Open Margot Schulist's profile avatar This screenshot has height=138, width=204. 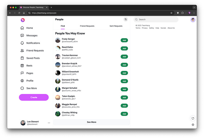pyautogui.click(x=58, y=89)
